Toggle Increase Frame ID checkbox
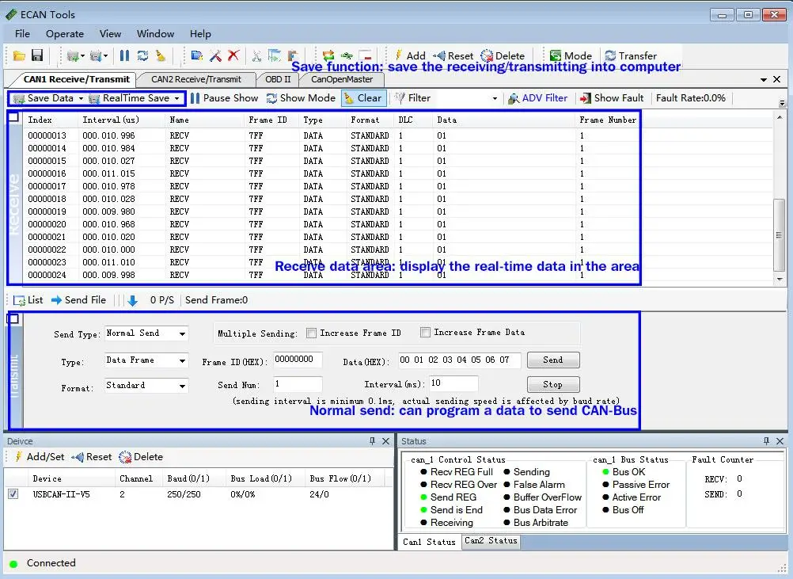 click(312, 333)
